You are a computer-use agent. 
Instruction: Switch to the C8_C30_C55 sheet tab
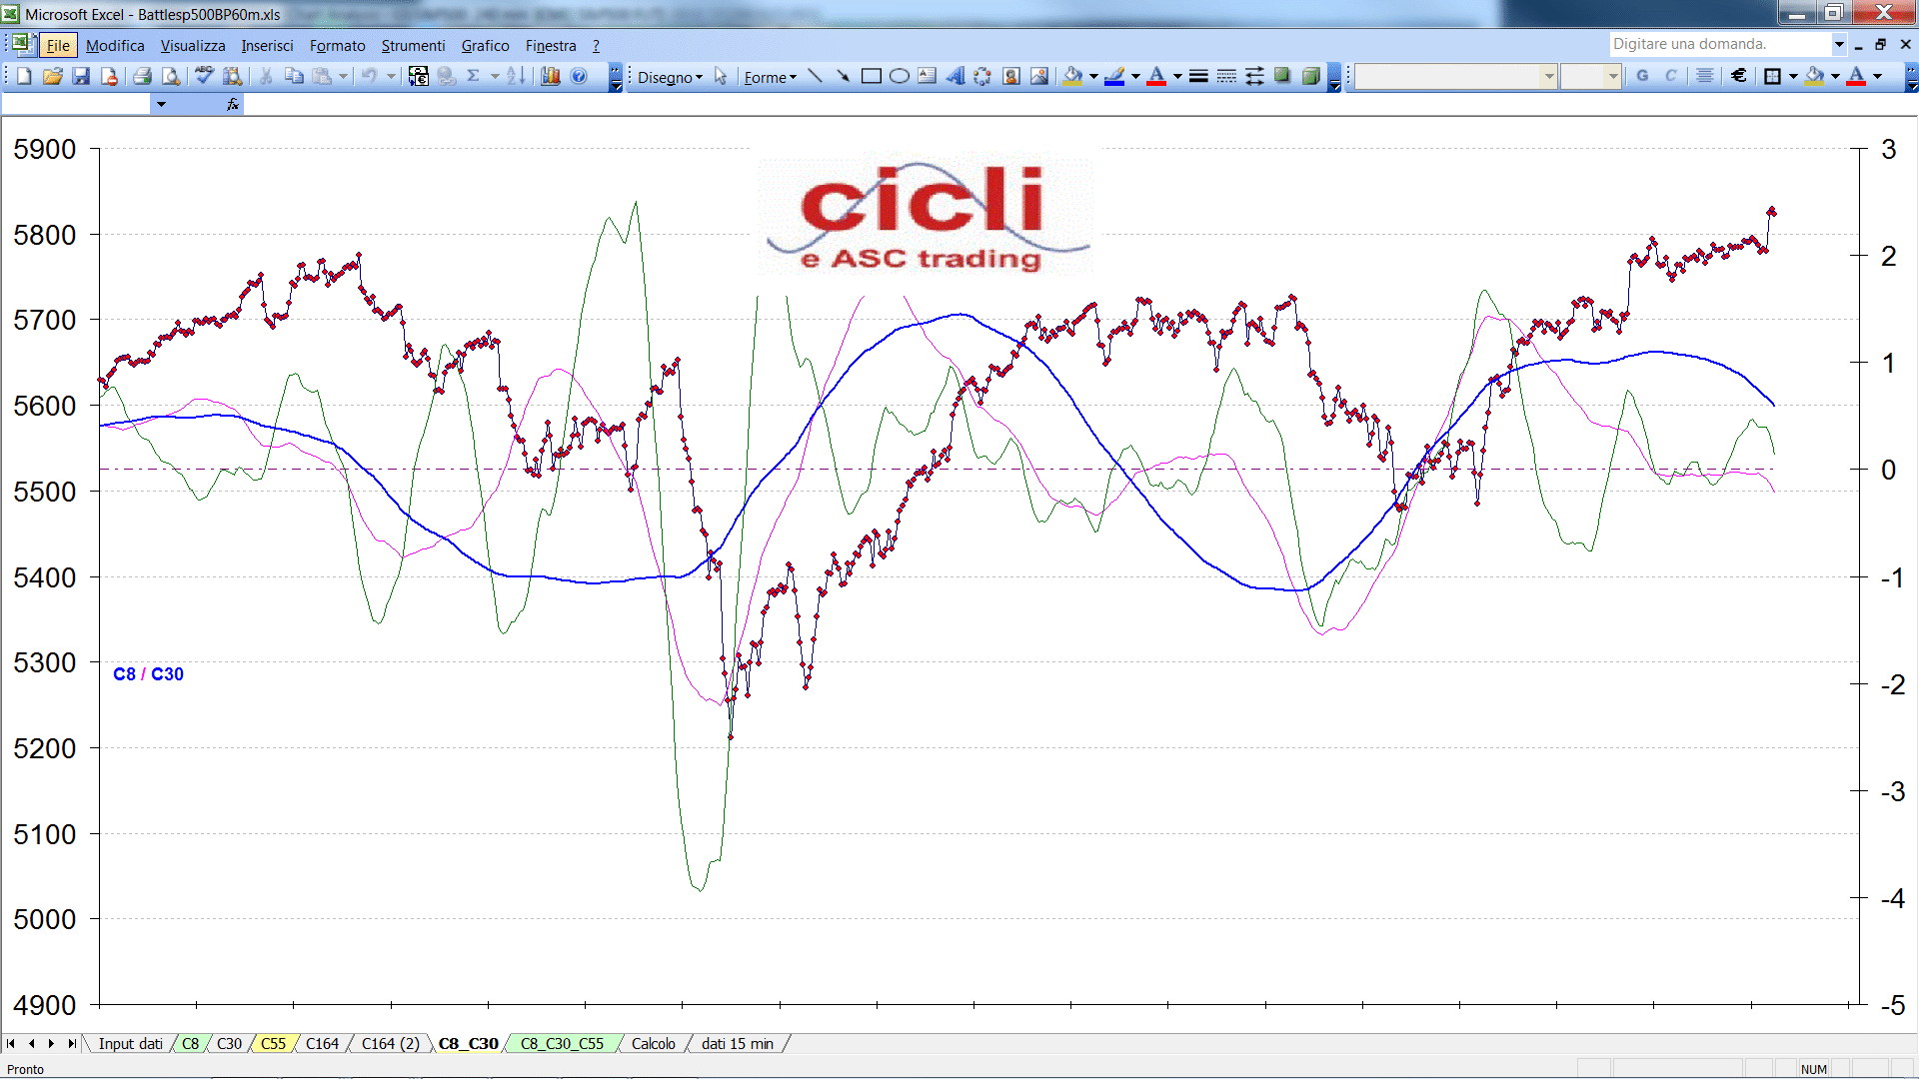pos(562,1043)
